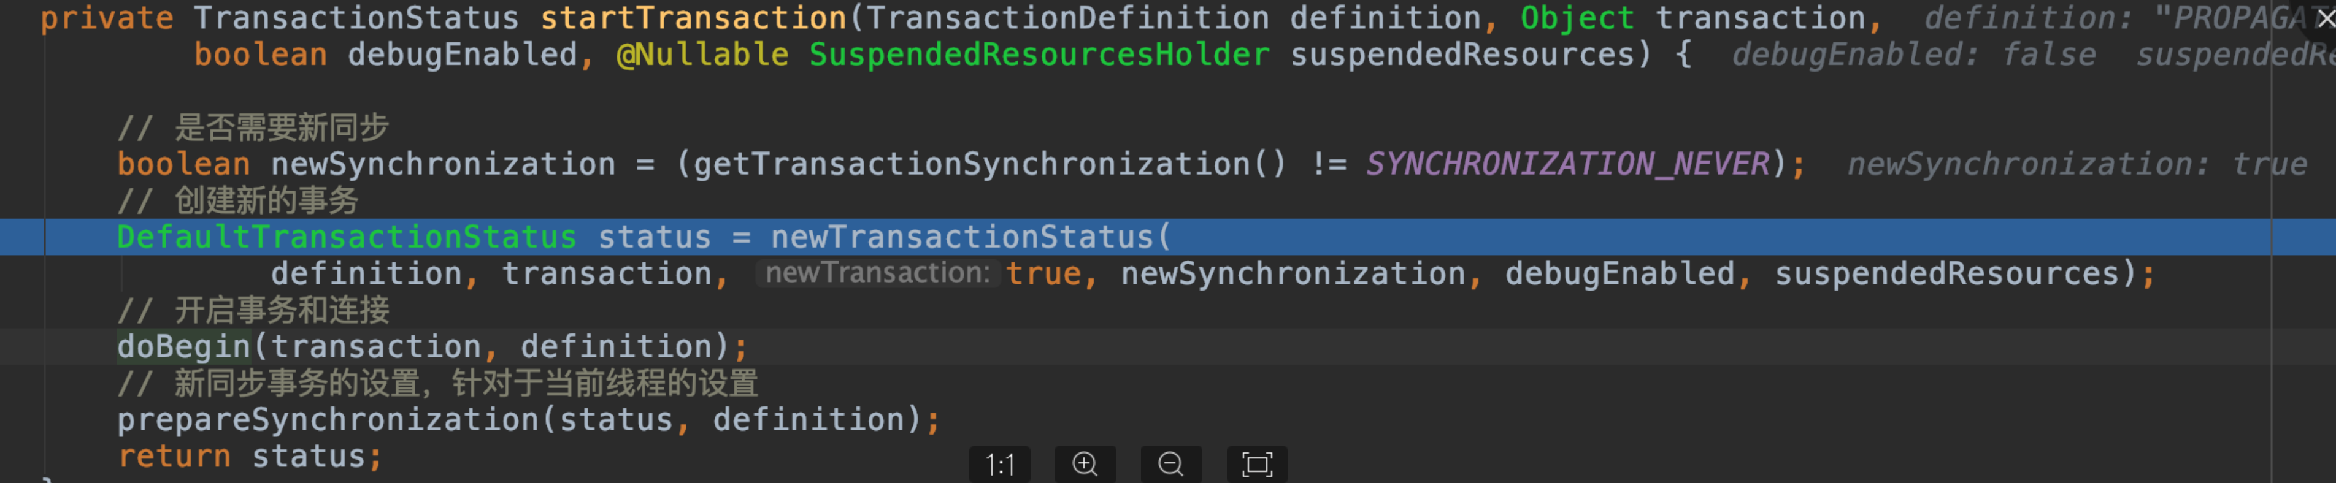The height and width of the screenshot is (483, 2336).
Task: Click the Object type before transaction parameter
Action: [x=1577, y=18]
